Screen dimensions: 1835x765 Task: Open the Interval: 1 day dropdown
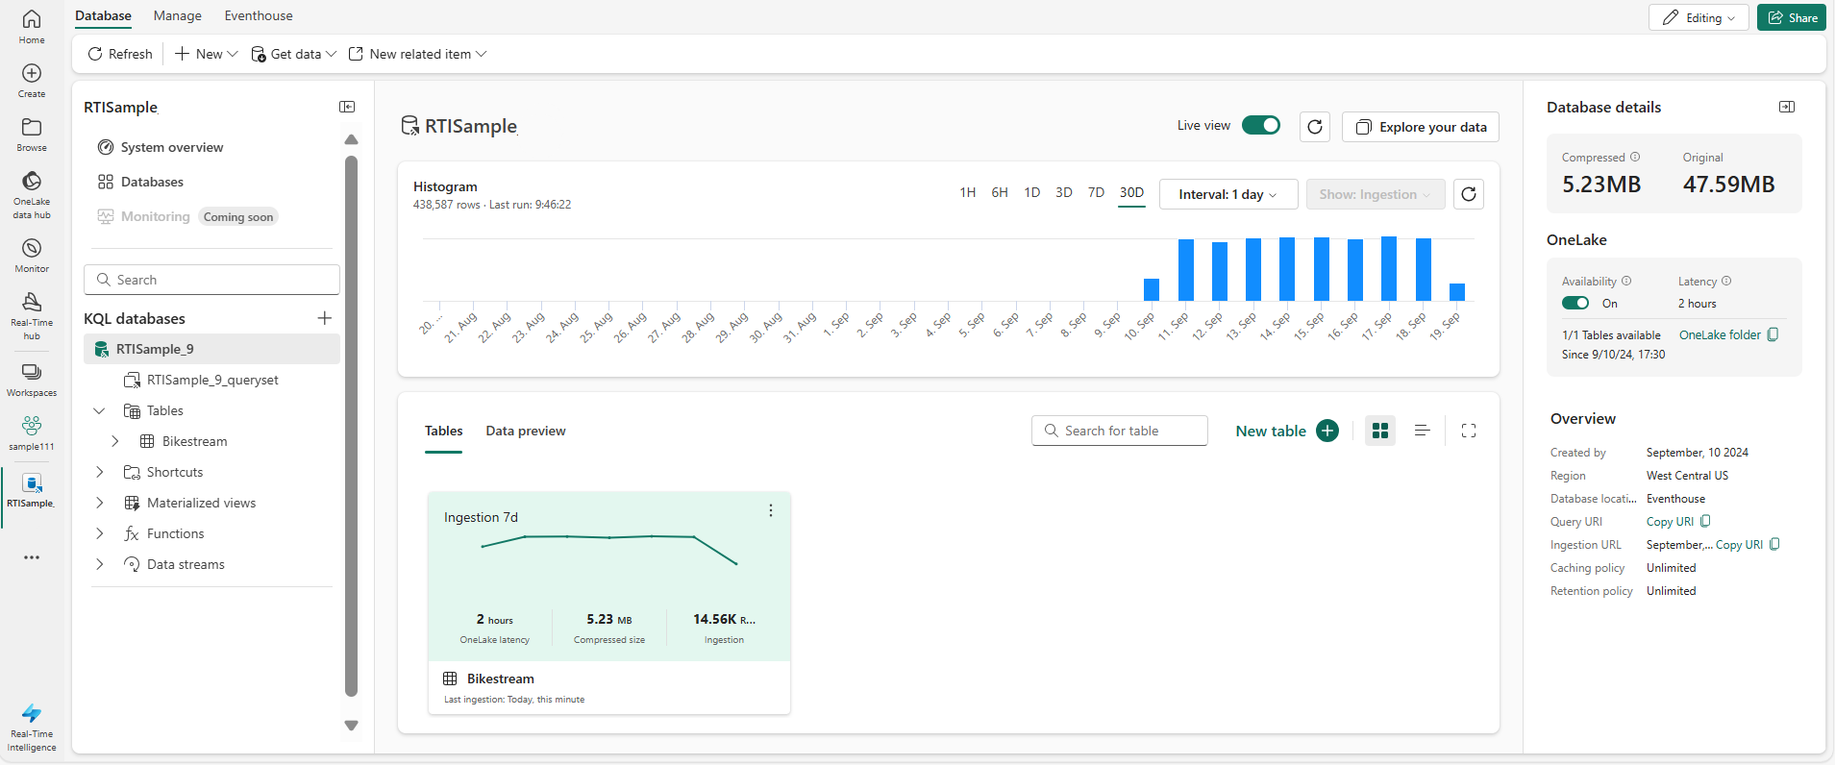click(1228, 194)
